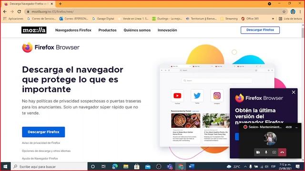Click the Twitter tile in the preview
This screenshot has width=305, height=171.
[x=197, y=96]
